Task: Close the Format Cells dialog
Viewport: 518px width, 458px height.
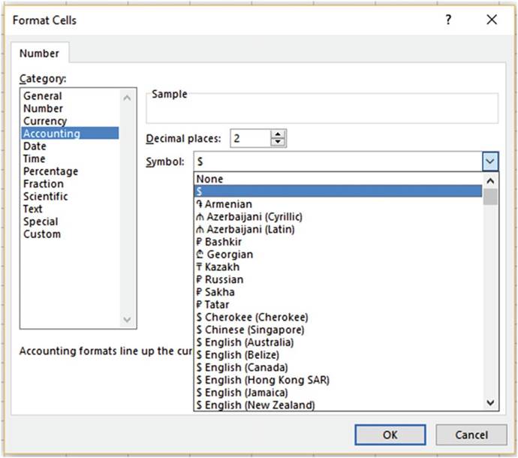Action: pyautogui.click(x=492, y=20)
